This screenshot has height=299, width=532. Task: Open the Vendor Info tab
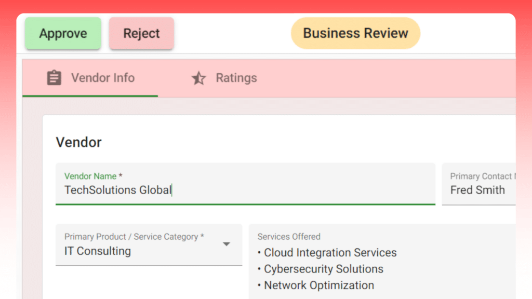[x=90, y=78]
